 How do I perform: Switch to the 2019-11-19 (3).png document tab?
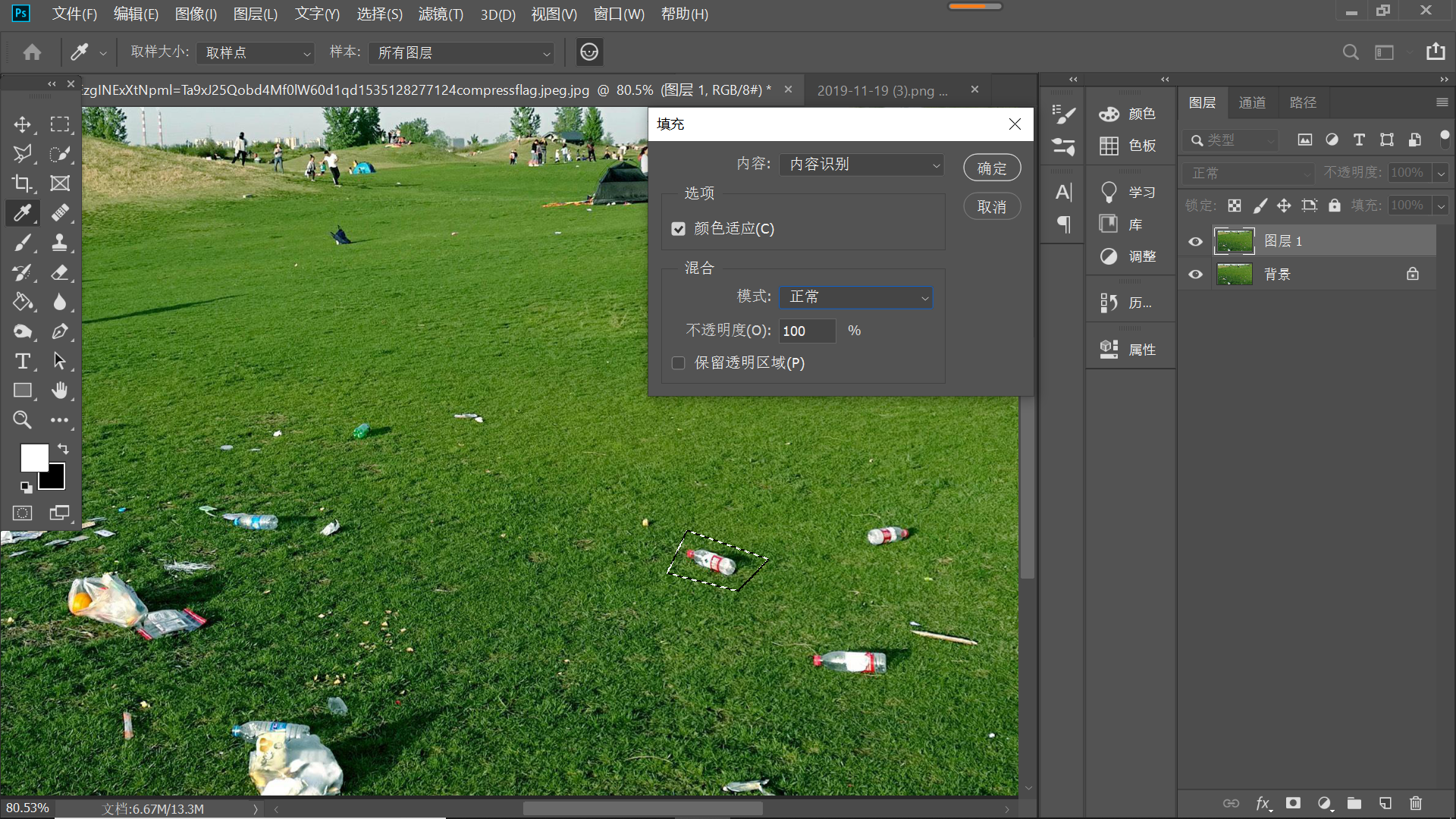882,90
